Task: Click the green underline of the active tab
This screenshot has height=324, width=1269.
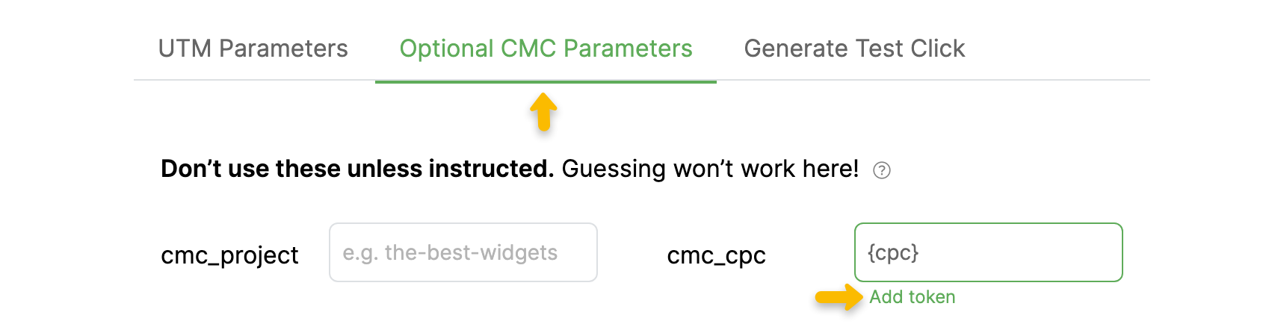Action: pyautogui.click(x=546, y=81)
